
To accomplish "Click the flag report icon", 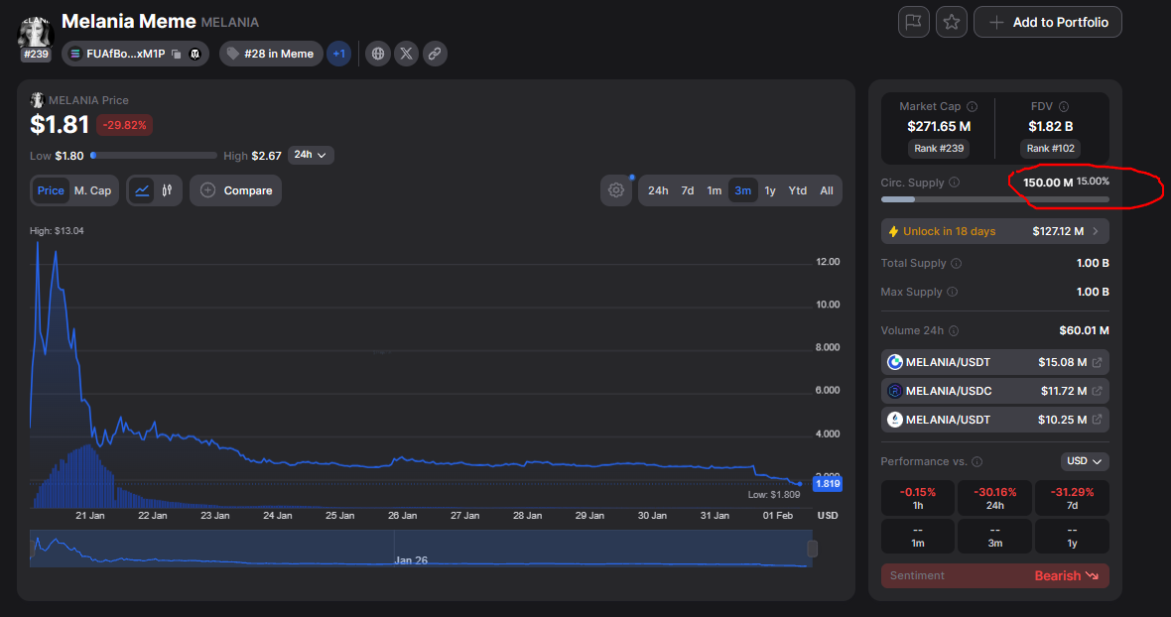I will [913, 23].
